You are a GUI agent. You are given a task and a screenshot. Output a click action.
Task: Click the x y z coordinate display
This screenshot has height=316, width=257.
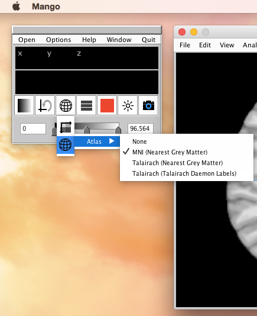87,58
